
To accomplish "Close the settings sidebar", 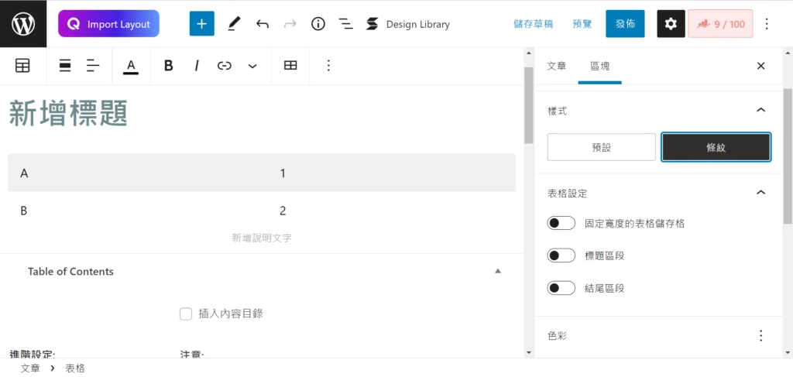I will (x=760, y=66).
